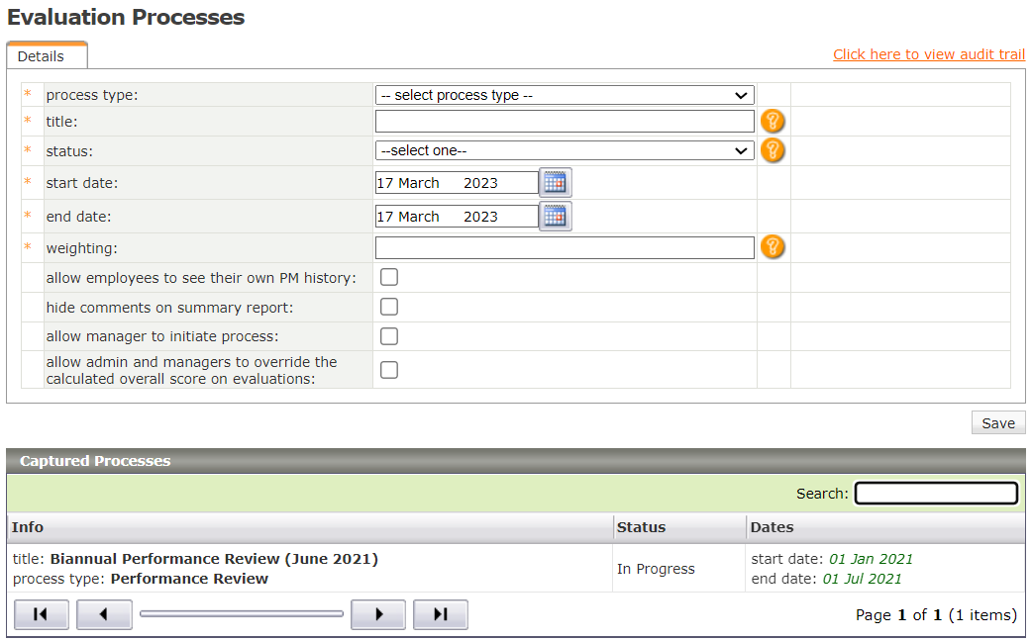Check hide comments on summary report

(389, 307)
